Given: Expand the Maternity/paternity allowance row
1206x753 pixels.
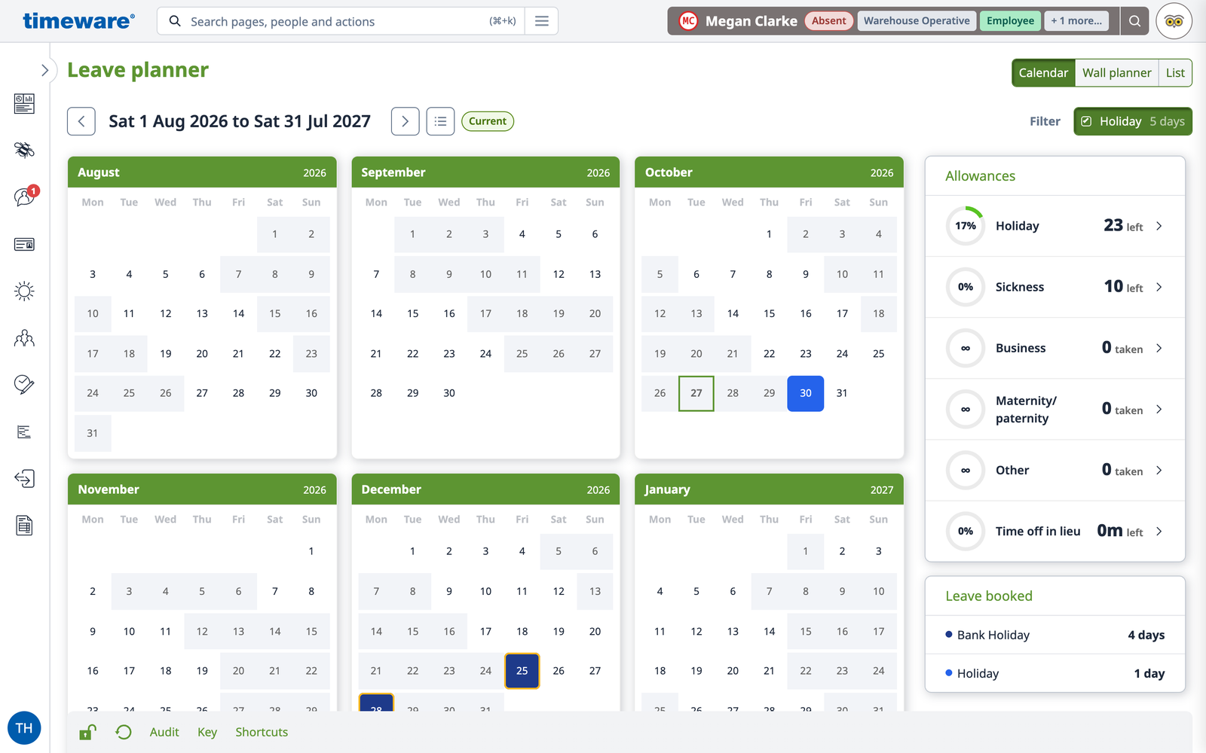Looking at the screenshot, I should click(x=1054, y=409).
